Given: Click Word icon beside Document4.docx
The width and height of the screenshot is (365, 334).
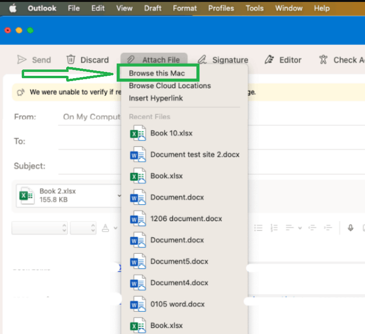Looking at the screenshot, I should (138, 283).
